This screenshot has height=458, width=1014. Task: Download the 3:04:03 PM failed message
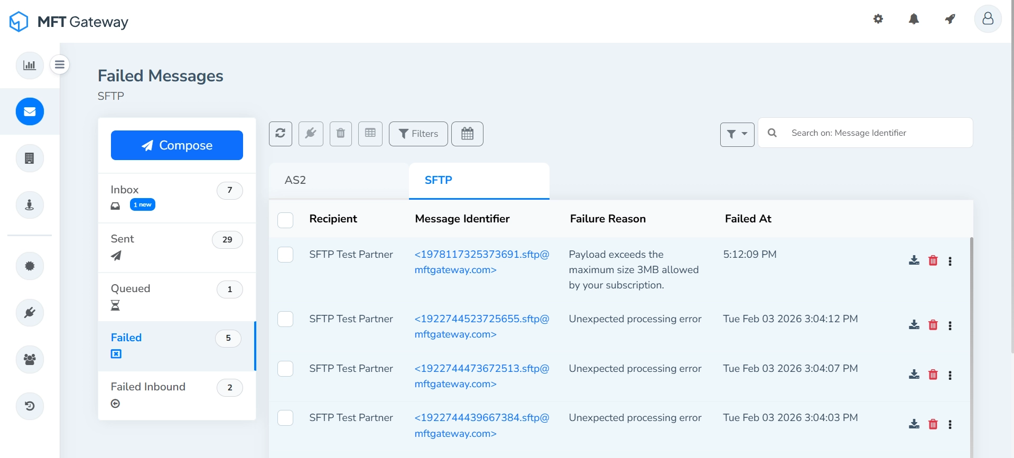(x=914, y=424)
